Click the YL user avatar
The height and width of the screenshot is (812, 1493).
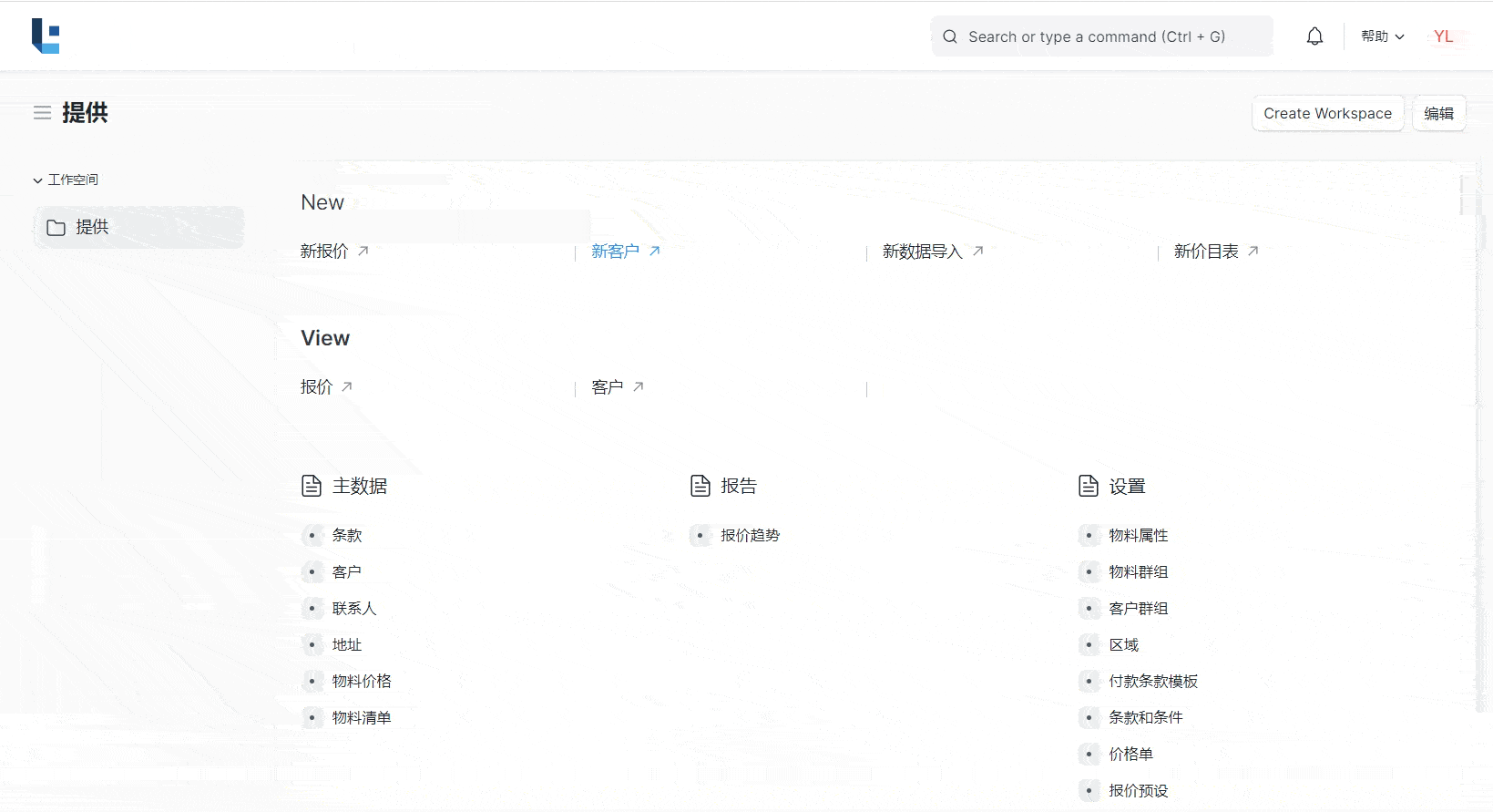(x=1443, y=36)
